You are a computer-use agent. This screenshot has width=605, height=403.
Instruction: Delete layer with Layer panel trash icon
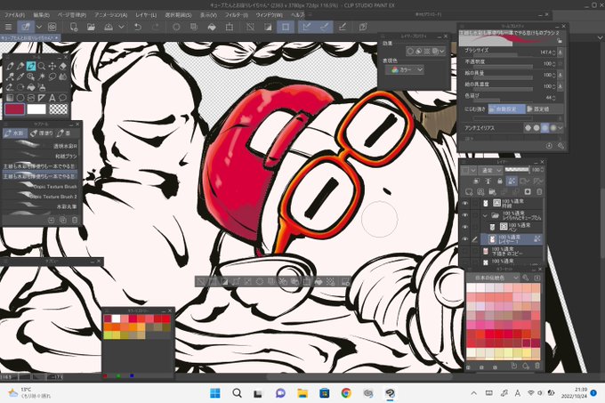[539, 191]
